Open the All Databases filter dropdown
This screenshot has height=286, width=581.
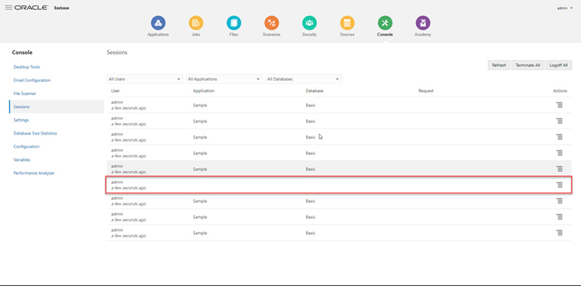click(303, 79)
